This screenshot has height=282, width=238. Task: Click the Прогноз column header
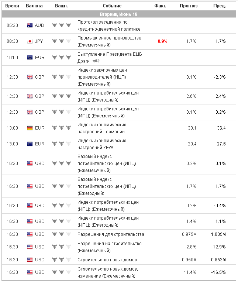[189, 6]
